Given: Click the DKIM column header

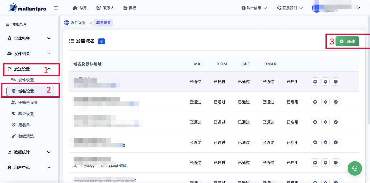Looking at the screenshot, I should [x=222, y=64].
